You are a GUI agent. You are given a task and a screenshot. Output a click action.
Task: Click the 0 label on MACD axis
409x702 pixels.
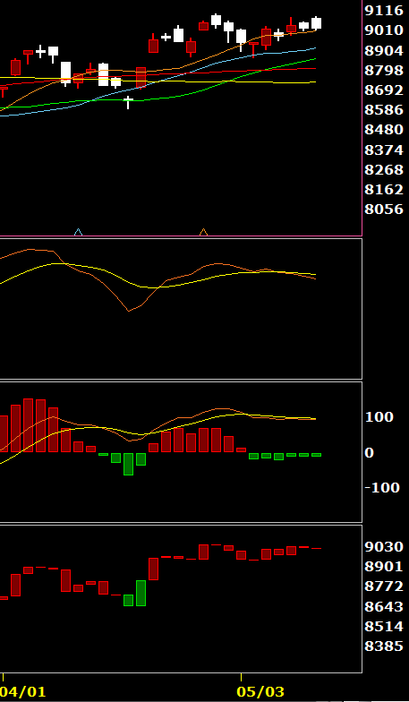point(371,453)
